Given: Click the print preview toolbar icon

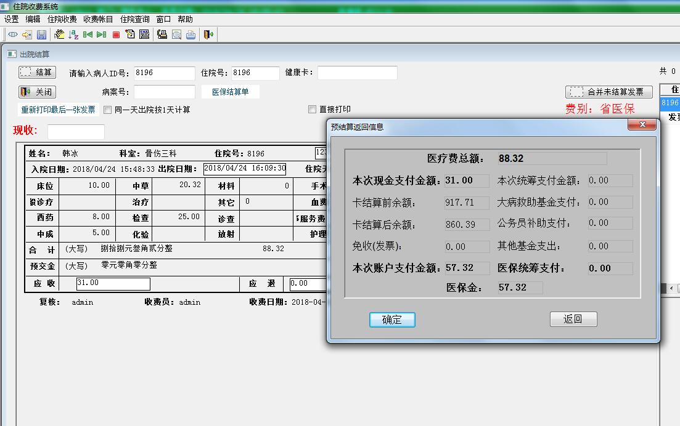Looking at the screenshot, I should click(x=176, y=34).
